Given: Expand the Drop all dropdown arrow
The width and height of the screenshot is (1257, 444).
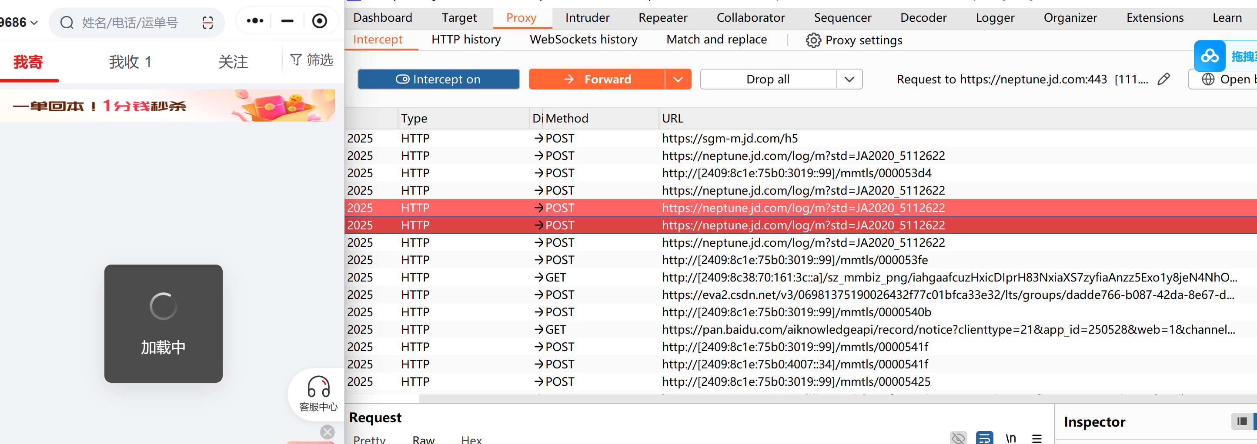Looking at the screenshot, I should (849, 79).
